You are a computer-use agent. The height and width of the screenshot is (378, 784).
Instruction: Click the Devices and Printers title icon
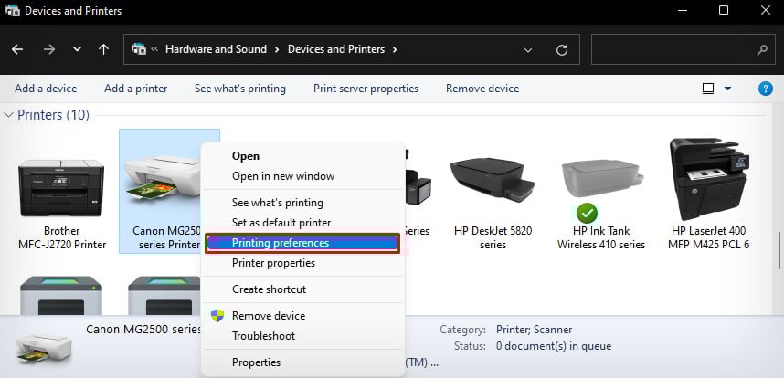13,10
